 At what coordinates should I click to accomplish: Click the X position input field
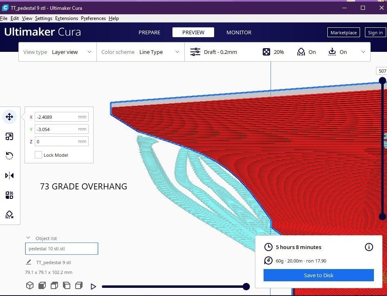(x=61, y=117)
